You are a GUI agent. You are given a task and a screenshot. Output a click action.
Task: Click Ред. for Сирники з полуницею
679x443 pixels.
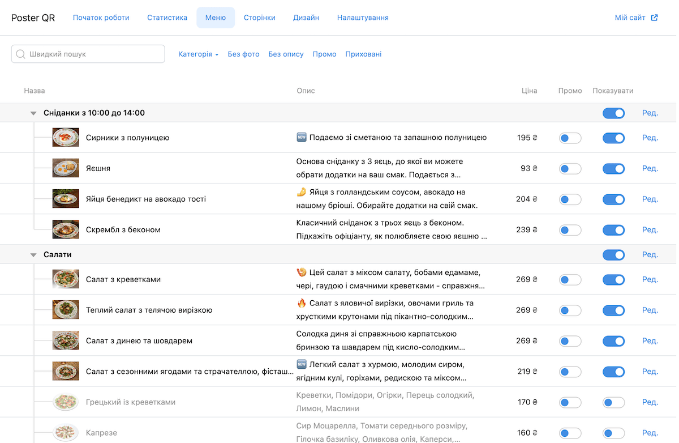coord(650,138)
